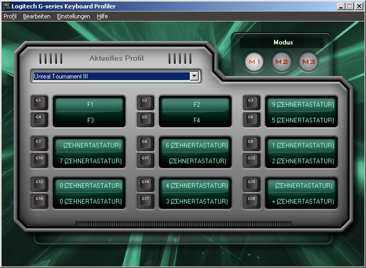Screen dimensions: 366x268
Task: Click the F3 assignment button
Action: 89,120
